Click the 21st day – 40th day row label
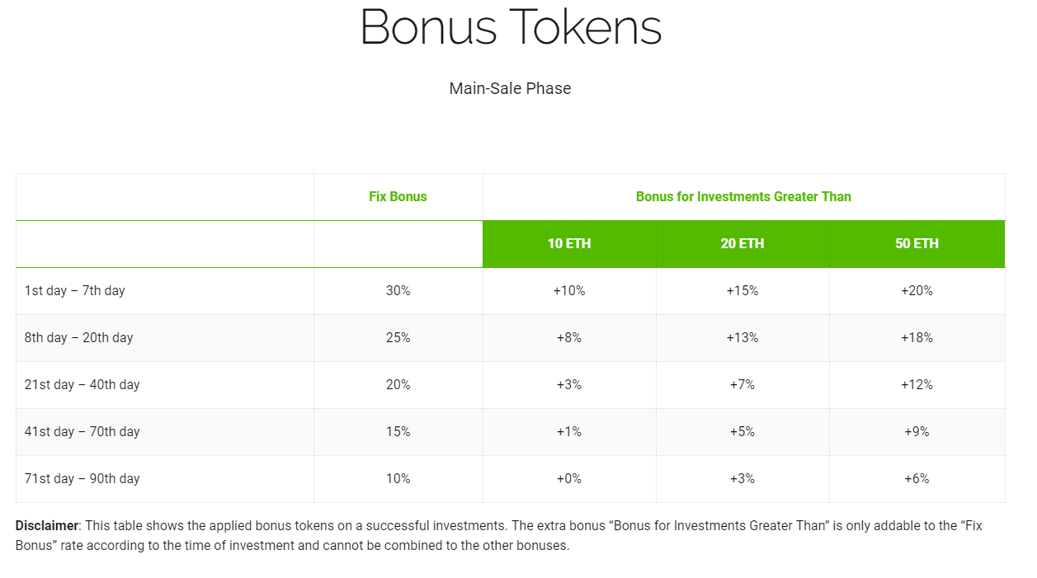Image resolution: width=1037 pixels, height=578 pixels. click(x=82, y=384)
